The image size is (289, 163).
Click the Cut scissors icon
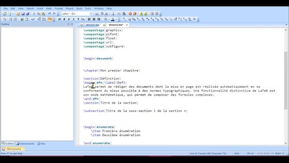tap(34, 14)
